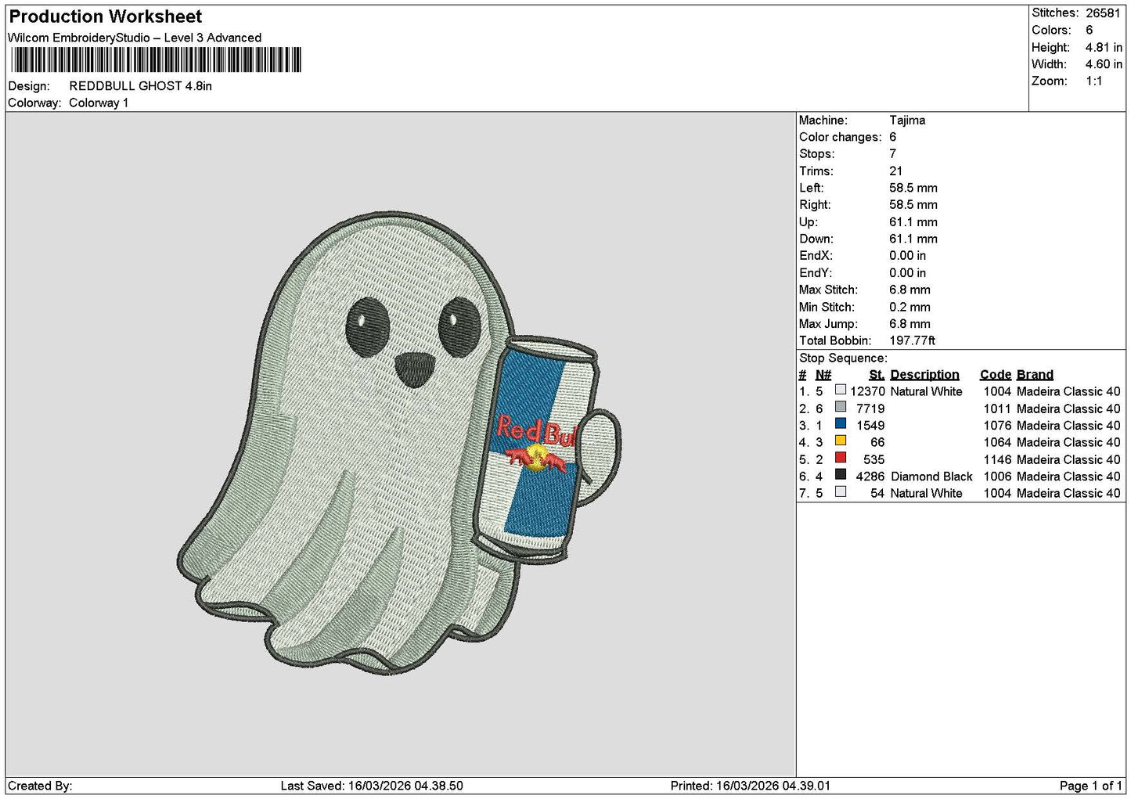1131x799 pixels.
Task: Click the 'Stops:' label
Action: click(x=816, y=154)
